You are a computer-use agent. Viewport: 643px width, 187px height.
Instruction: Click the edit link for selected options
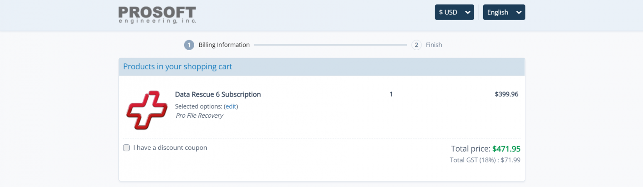click(231, 106)
